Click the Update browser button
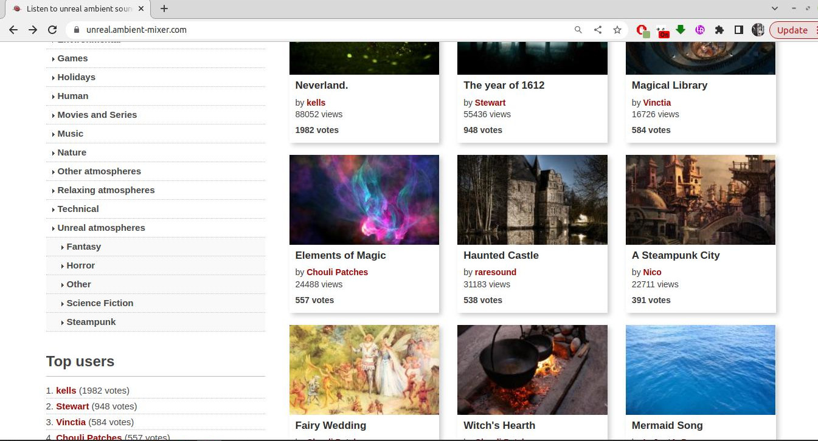The width and height of the screenshot is (818, 441). (x=792, y=30)
